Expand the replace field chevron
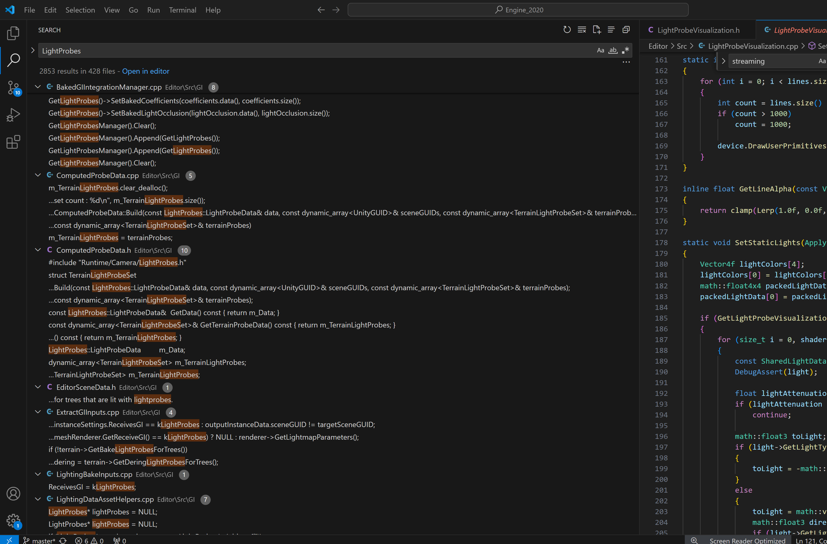The image size is (827, 544). coord(33,51)
